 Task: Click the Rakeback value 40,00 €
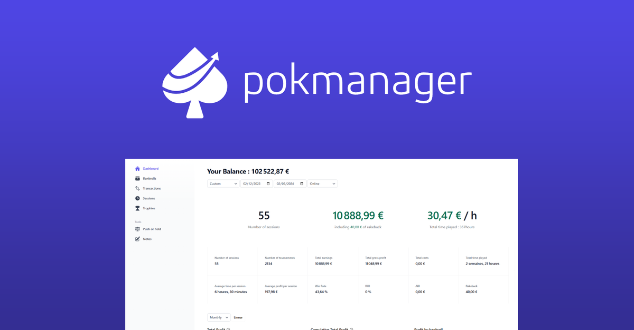[471, 292]
